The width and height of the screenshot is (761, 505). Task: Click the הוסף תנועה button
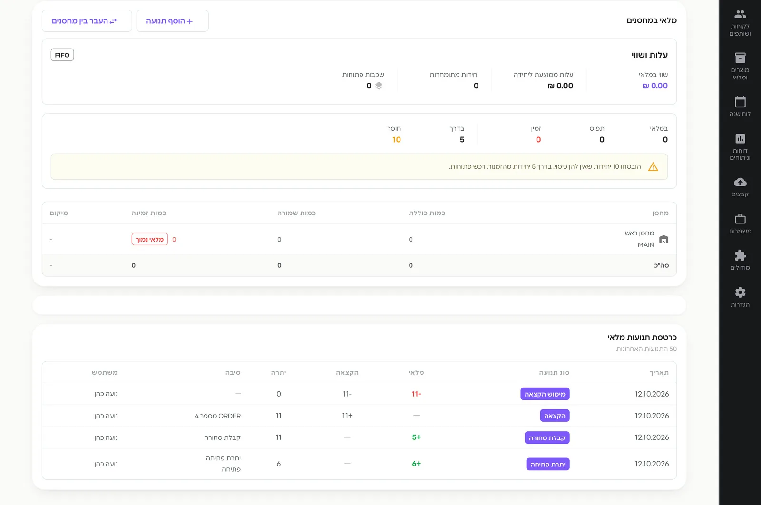coord(172,21)
